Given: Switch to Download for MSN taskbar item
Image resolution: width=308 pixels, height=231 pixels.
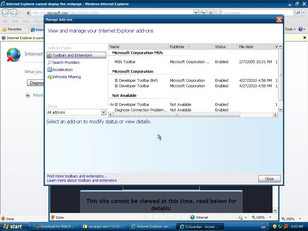Looking at the screenshot, I should (x=55, y=227).
